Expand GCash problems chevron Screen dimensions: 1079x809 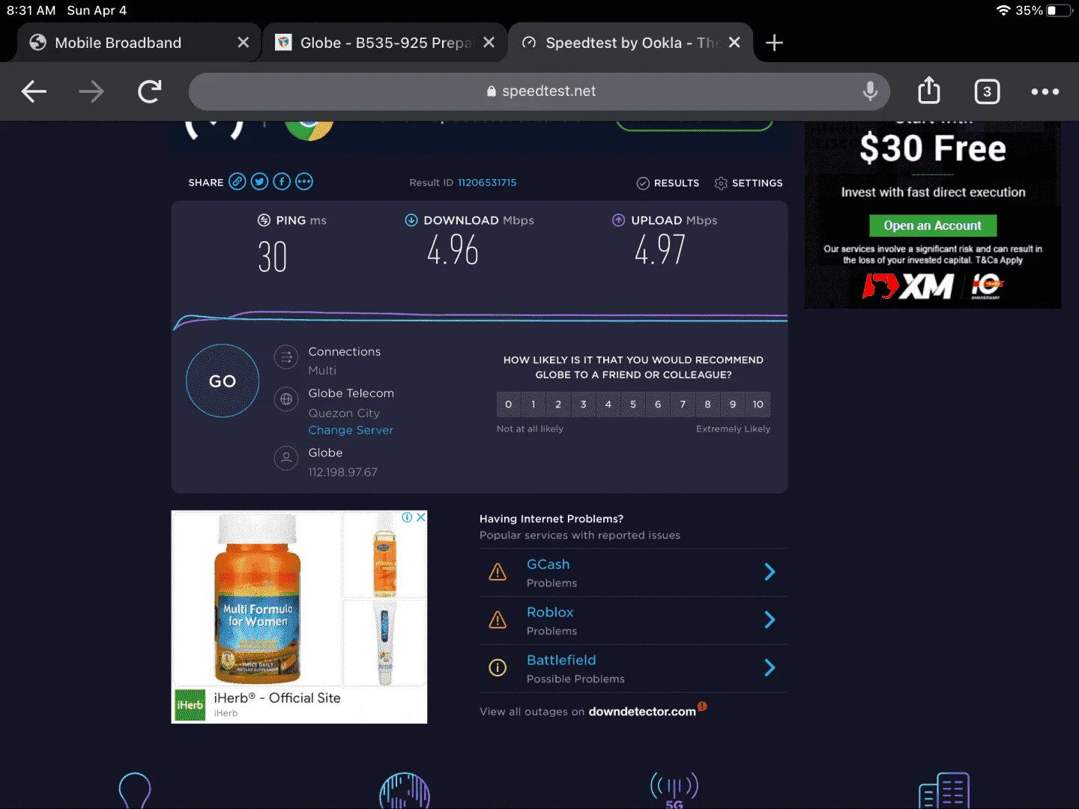[x=770, y=572]
